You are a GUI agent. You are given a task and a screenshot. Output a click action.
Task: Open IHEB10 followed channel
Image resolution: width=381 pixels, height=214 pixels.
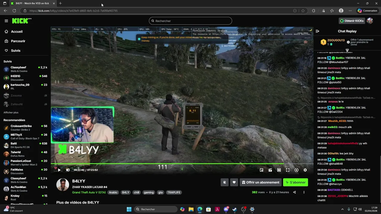click(25, 78)
